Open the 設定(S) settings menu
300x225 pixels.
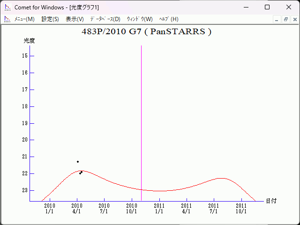[50, 19]
